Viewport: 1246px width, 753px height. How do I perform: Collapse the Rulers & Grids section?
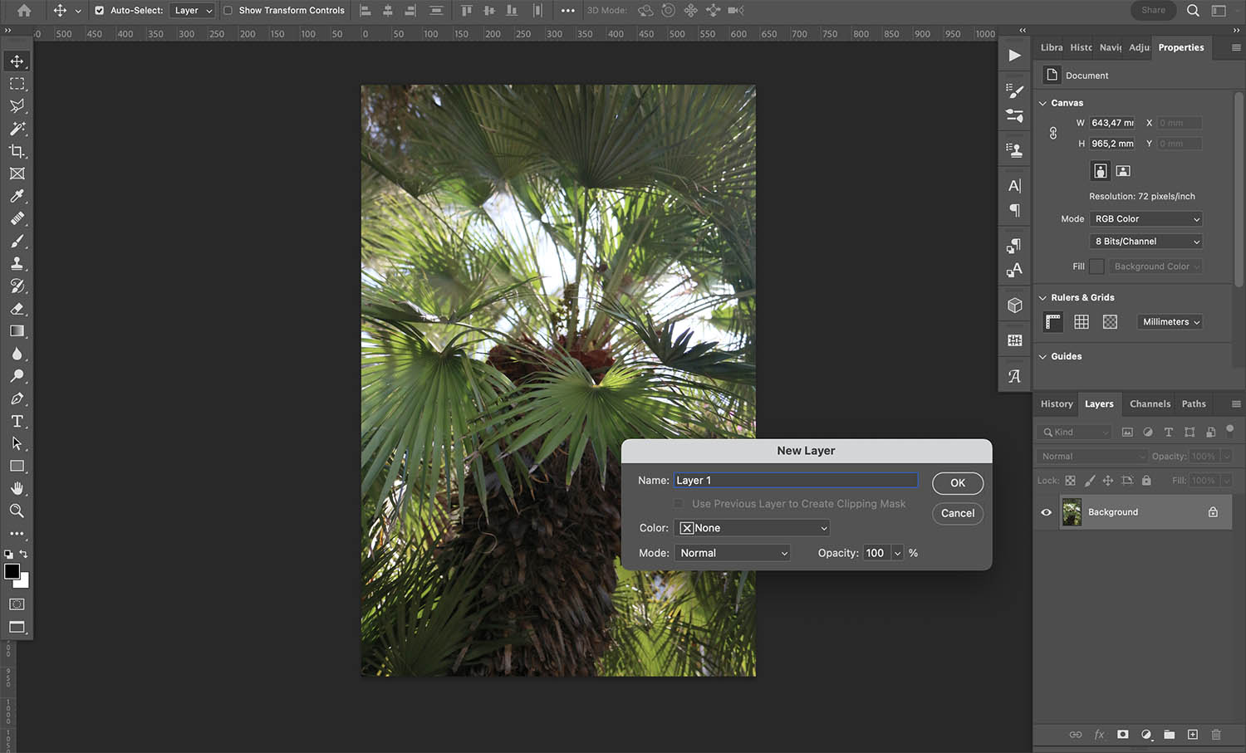coord(1042,296)
